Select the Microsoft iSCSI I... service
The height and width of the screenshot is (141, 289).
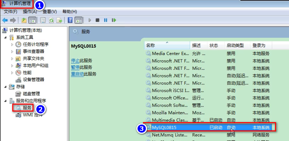(x=170, y=90)
